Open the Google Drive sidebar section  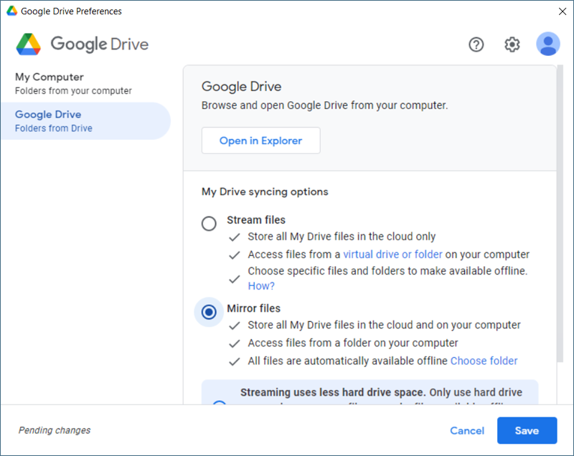click(x=85, y=121)
